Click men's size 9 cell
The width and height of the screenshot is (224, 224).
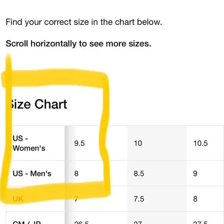click(195, 173)
